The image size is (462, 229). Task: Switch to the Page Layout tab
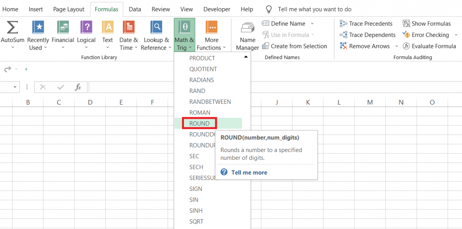click(69, 9)
